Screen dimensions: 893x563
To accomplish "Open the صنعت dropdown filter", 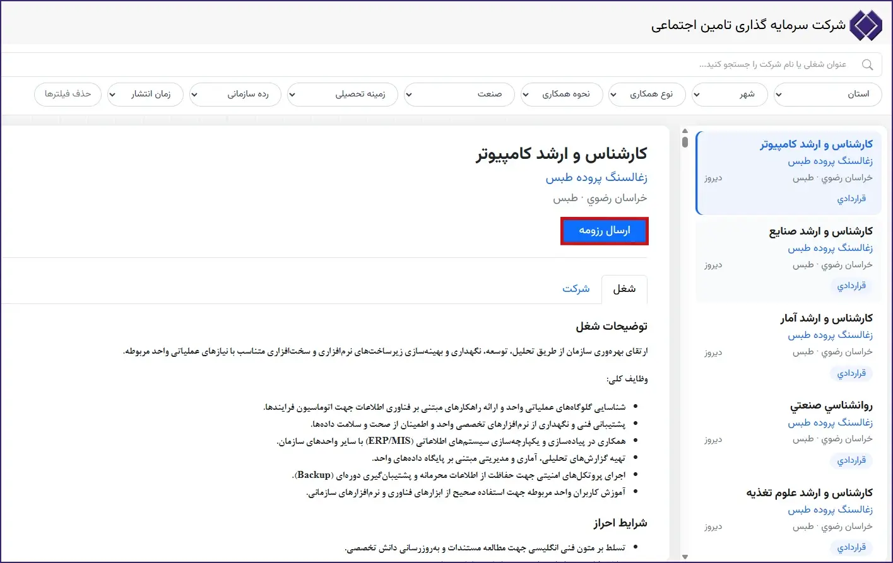I will click(x=459, y=94).
